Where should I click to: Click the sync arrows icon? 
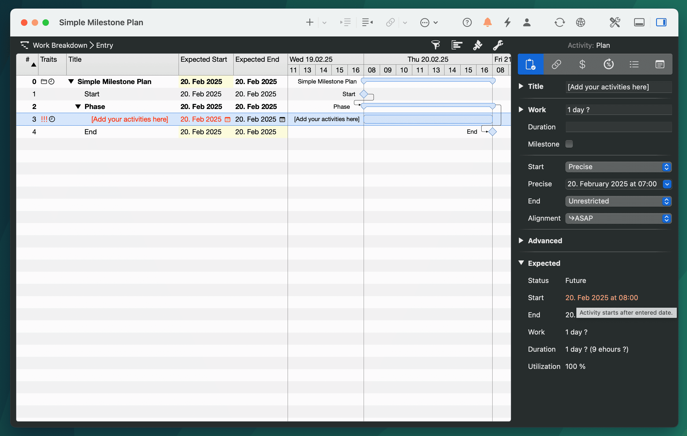tap(559, 22)
